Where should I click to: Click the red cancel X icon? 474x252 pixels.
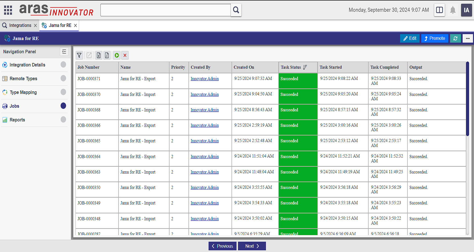point(125,55)
